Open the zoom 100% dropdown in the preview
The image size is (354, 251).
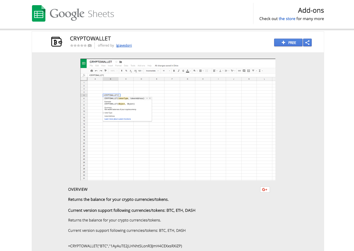[114, 71]
